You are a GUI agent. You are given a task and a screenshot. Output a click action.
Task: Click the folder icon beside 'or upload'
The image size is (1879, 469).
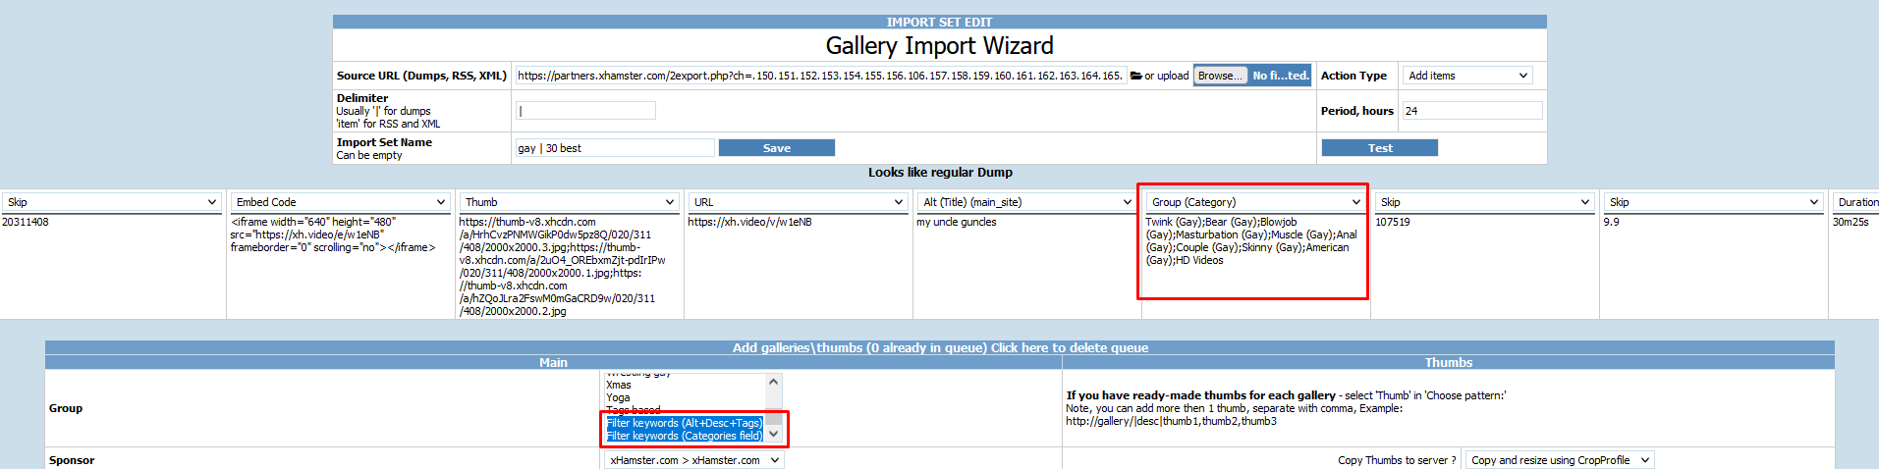(x=1135, y=76)
